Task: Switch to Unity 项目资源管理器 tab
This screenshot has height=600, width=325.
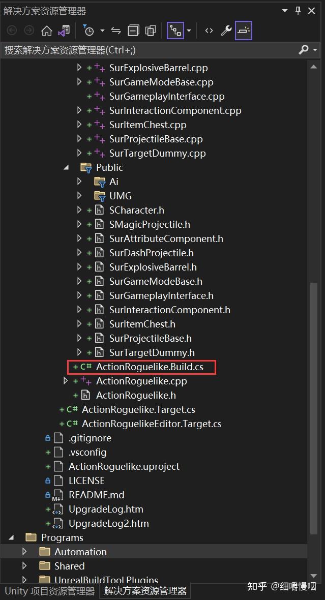Action: (49, 591)
